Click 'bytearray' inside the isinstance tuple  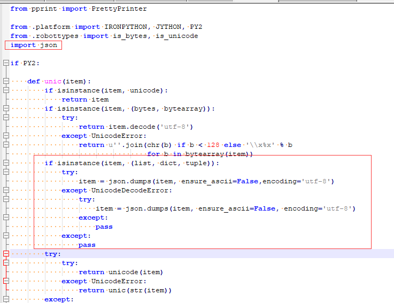pos(183,108)
